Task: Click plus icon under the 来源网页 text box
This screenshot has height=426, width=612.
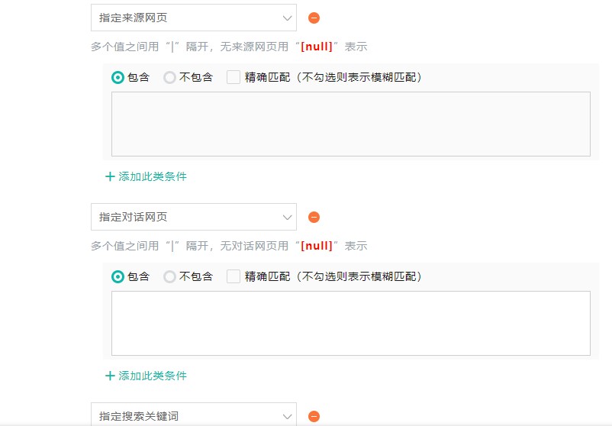Action: coord(110,176)
